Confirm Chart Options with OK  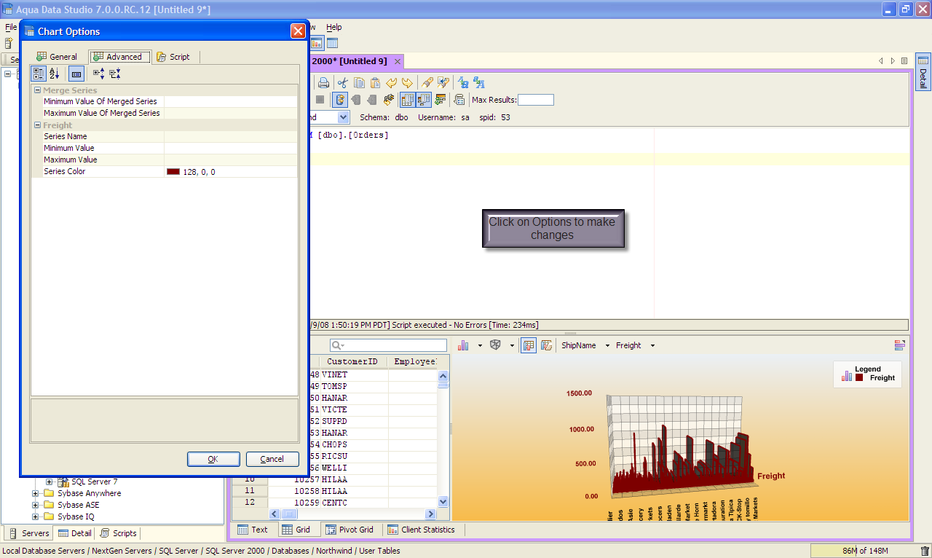click(x=213, y=459)
